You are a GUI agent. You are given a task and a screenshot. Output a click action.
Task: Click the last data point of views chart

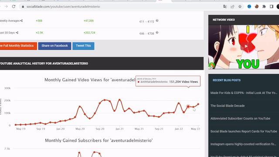(198, 104)
